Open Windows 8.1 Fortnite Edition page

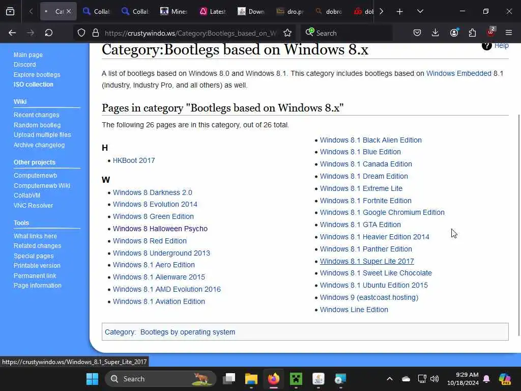point(366,201)
